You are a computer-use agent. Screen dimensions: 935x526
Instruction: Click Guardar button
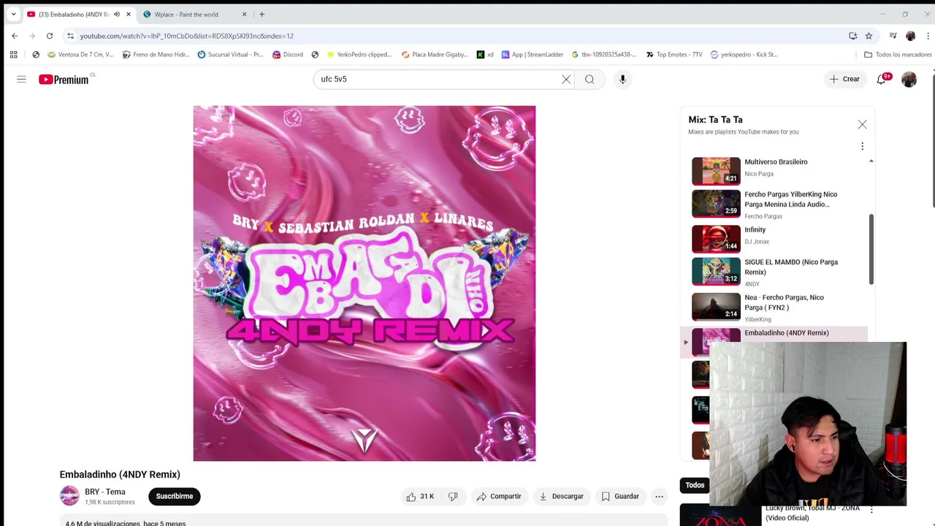click(620, 496)
